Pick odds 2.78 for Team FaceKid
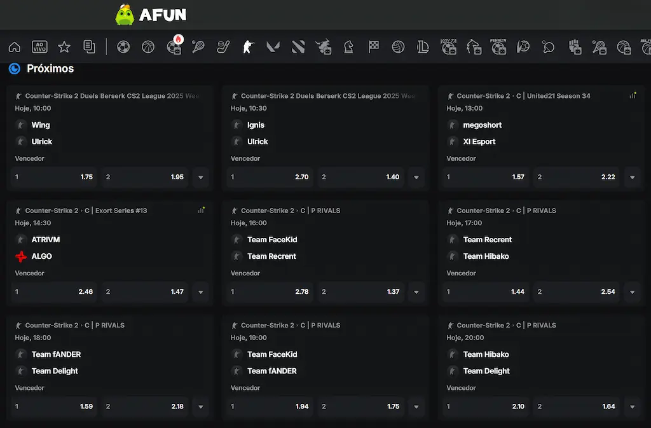The width and height of the screenshot is (651, 428). coord(270,291)
